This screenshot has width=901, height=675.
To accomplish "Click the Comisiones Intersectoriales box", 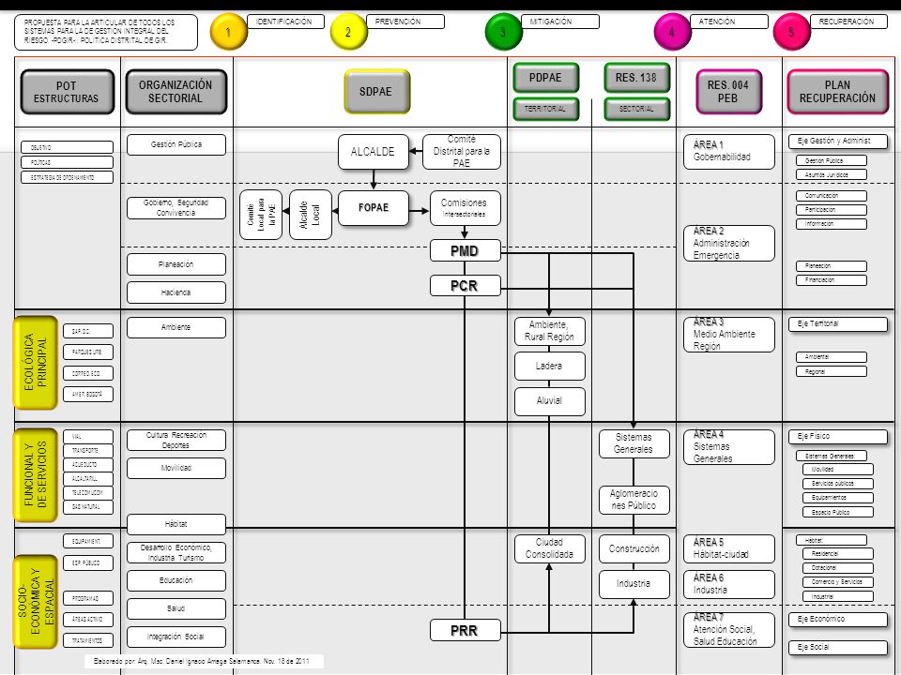I will pos(465,208).
